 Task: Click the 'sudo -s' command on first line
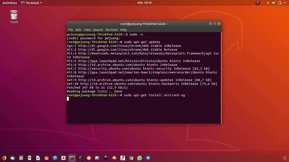click(x=136, y=34)
